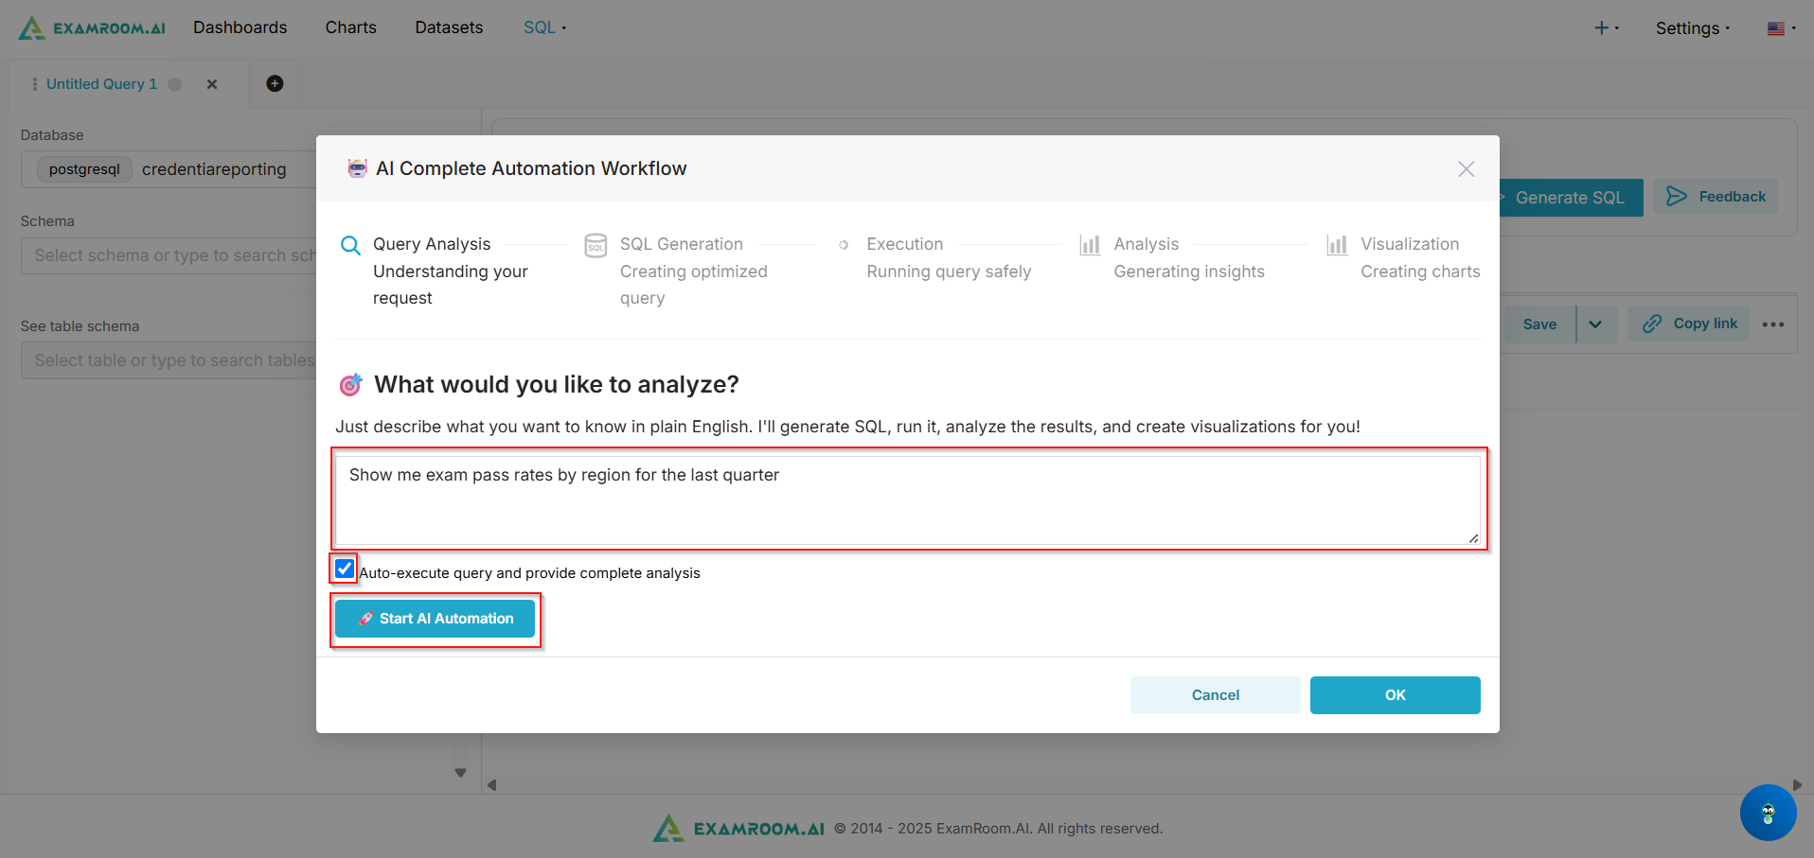
Task: Click the Copy link button
Action: (1689, 324)
